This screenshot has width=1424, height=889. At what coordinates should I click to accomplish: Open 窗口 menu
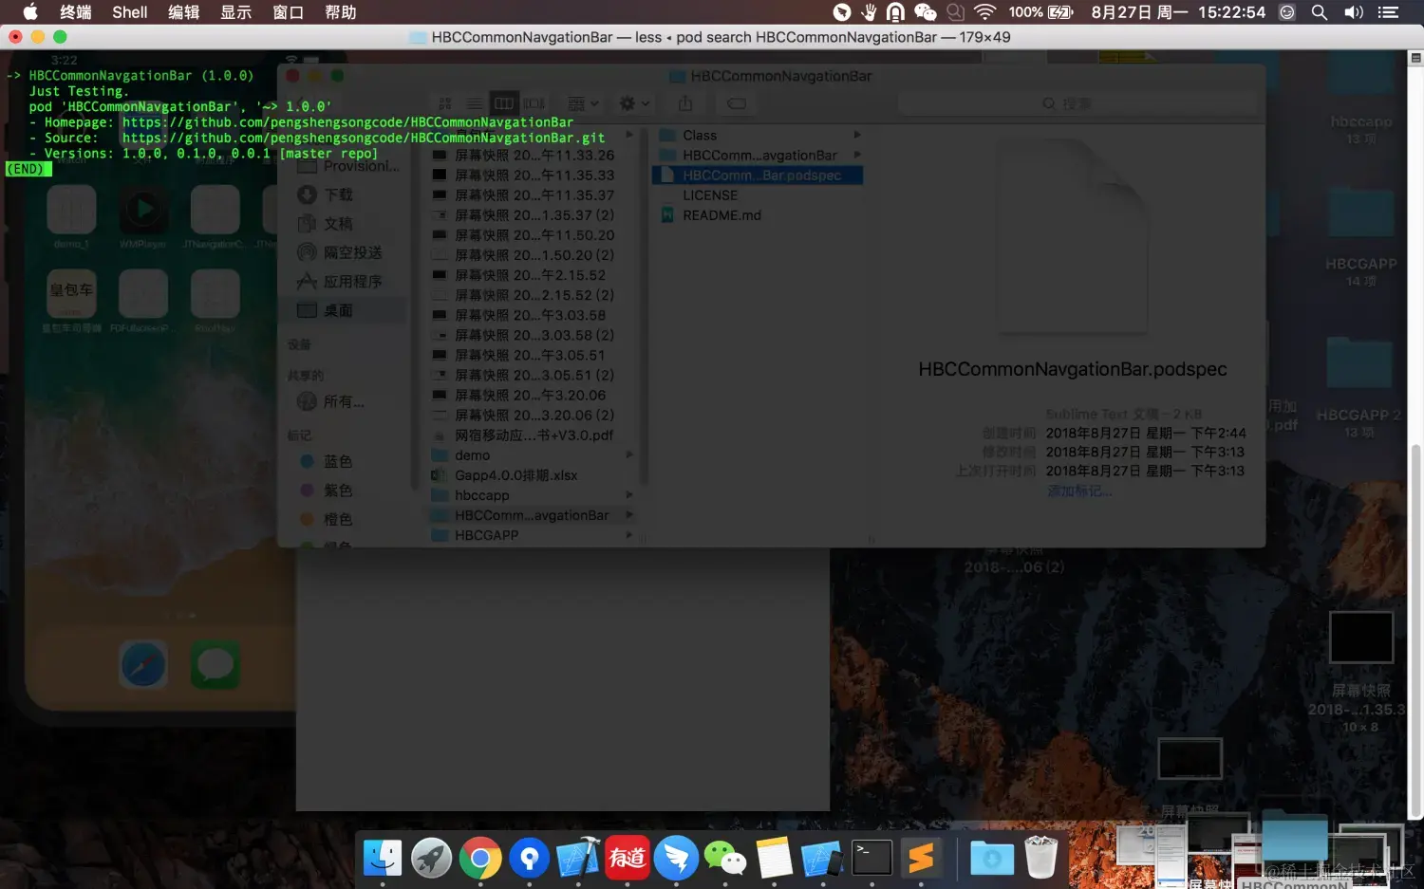click(289, 12)
